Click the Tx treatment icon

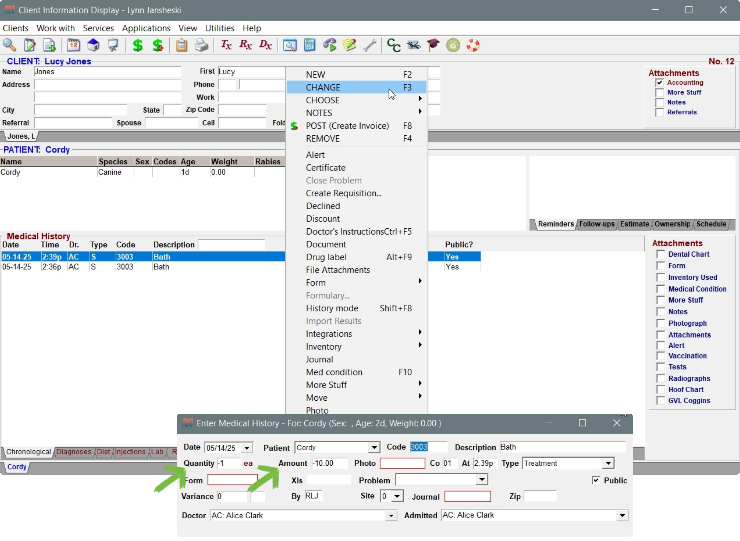(x=226, y=45)
